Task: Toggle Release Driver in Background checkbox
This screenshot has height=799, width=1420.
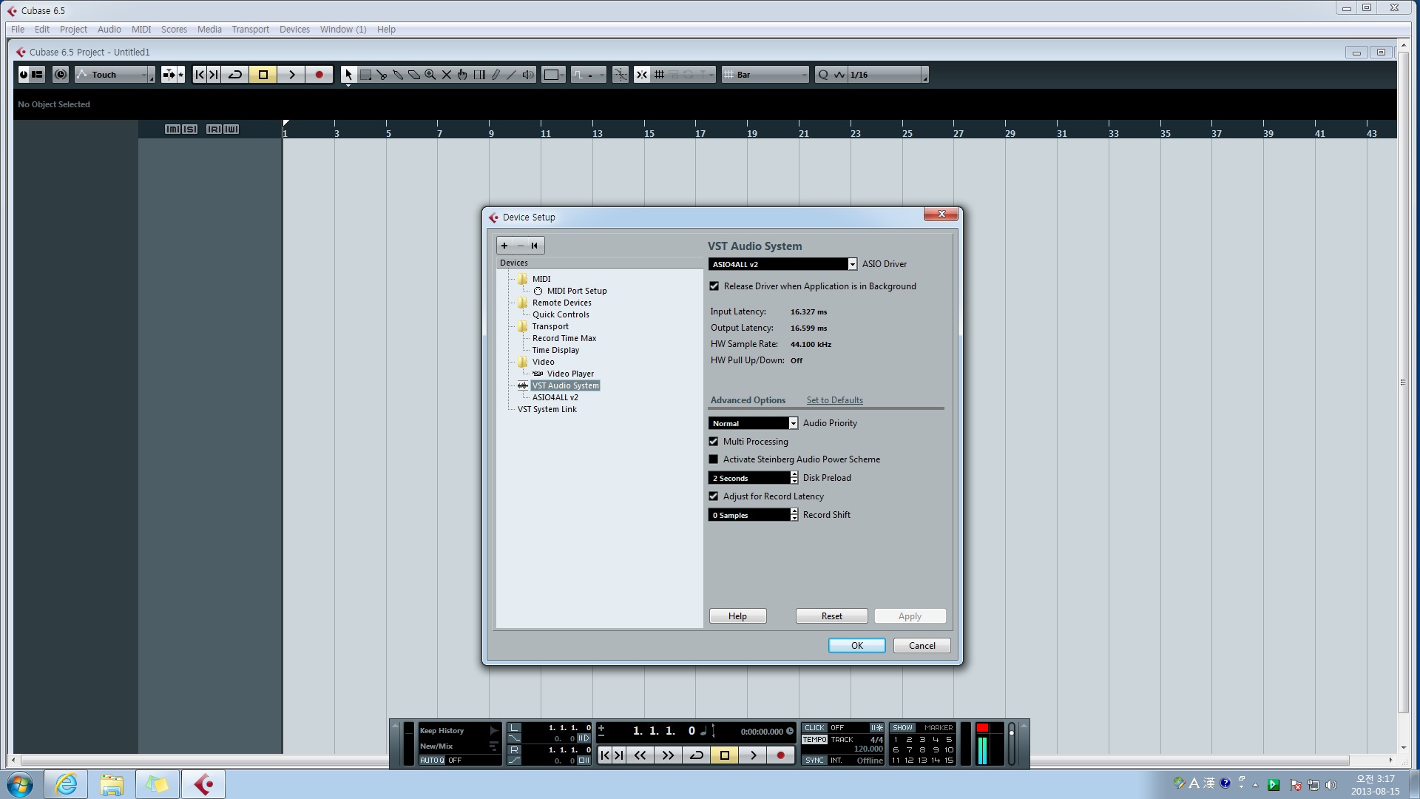Action: pyautogui.click(x=714, y=286)
